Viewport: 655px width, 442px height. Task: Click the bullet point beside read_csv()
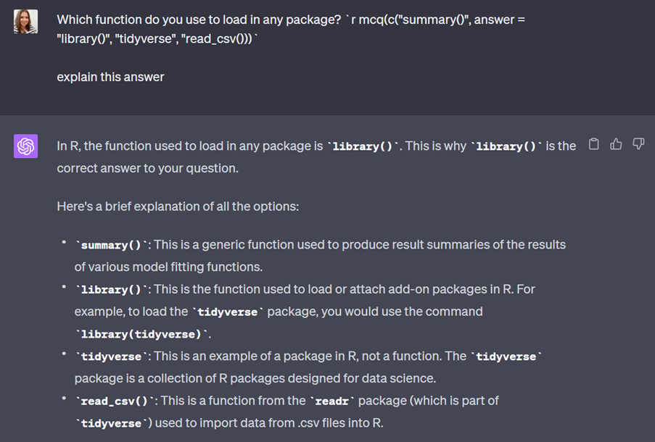pos(65,399)
